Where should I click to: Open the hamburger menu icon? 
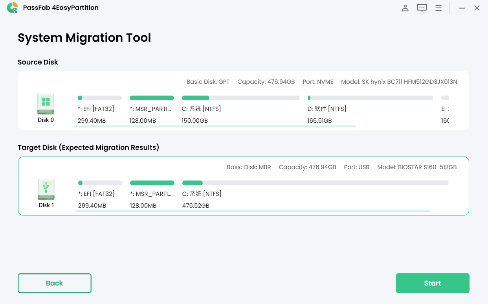click(x=438, y=7)
